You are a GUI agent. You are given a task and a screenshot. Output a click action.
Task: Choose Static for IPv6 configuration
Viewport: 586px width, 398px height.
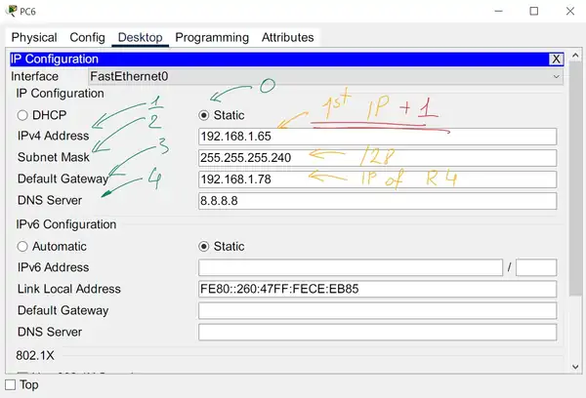coord(204,247)
